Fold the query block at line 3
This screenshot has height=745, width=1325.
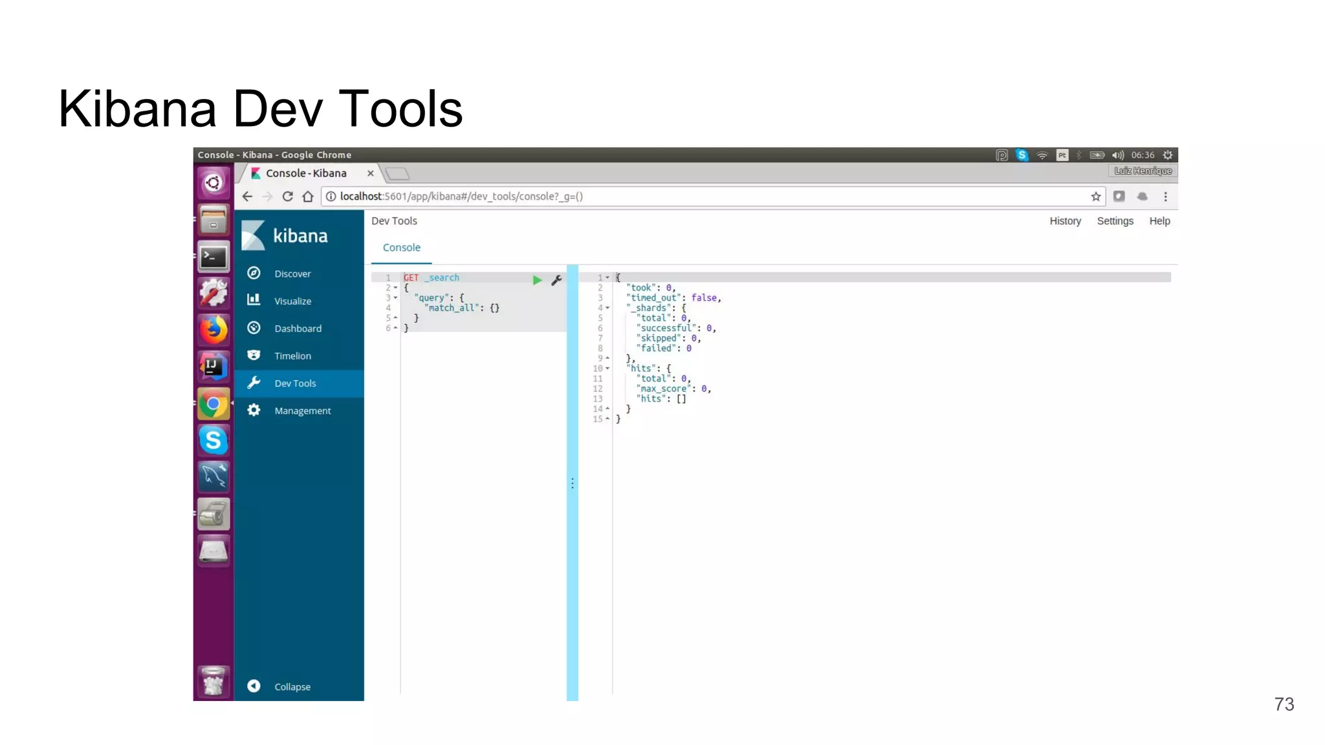(x=395, y=298)
